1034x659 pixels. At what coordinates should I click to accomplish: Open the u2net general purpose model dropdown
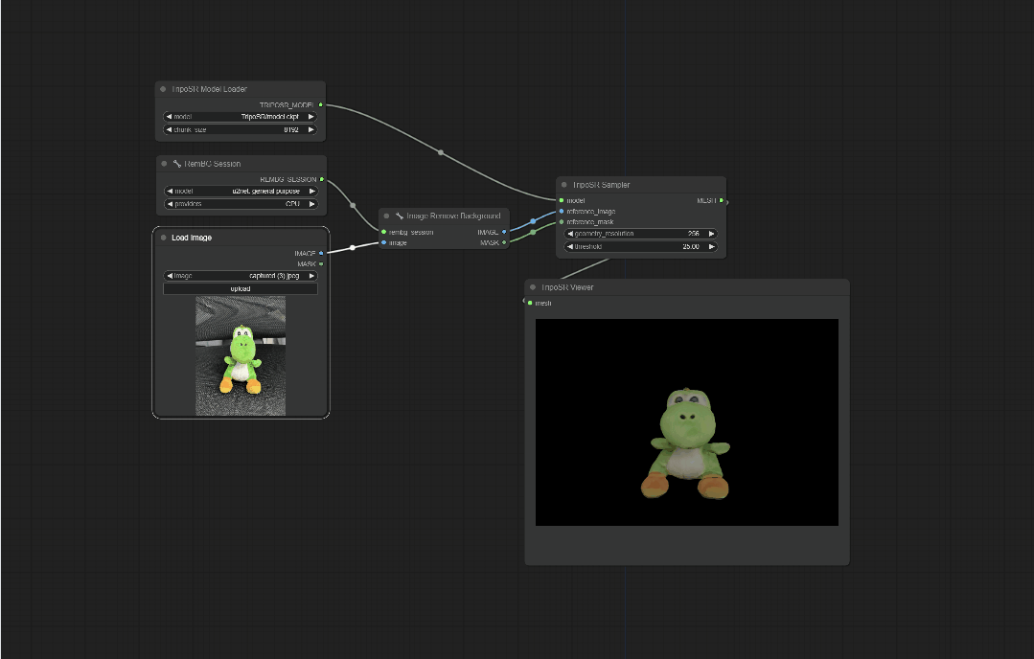coord(241,192)
